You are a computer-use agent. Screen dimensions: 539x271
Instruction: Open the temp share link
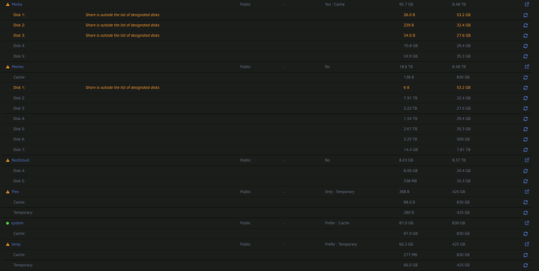16,244
